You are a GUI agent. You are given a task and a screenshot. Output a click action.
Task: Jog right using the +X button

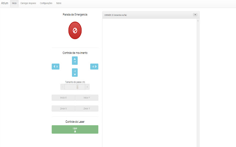click(x=94, y=67)
